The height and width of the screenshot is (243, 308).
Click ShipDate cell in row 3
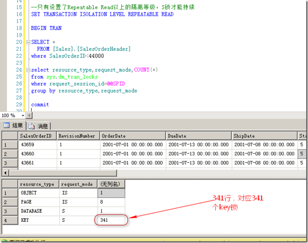(x=264, y=163)
